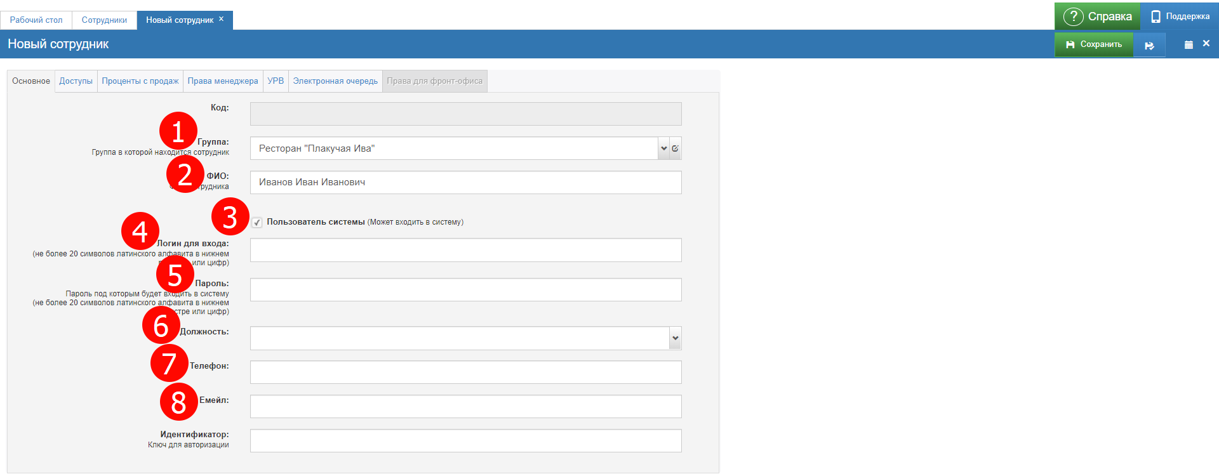Select the УРВ tab
Screen dimensions: 1219x474
click(276, 81)
